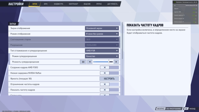Open the Разрешение 1920x1080 dropdown
Image resolution: width=199 pixels, height=112 pixels.
102,45
